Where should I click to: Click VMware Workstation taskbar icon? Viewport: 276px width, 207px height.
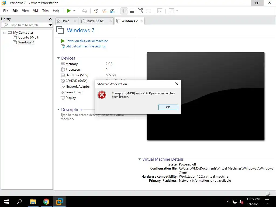click(60, 202)
